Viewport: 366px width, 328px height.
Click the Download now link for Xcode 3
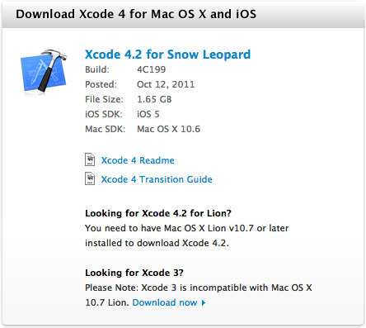[165, 302]
